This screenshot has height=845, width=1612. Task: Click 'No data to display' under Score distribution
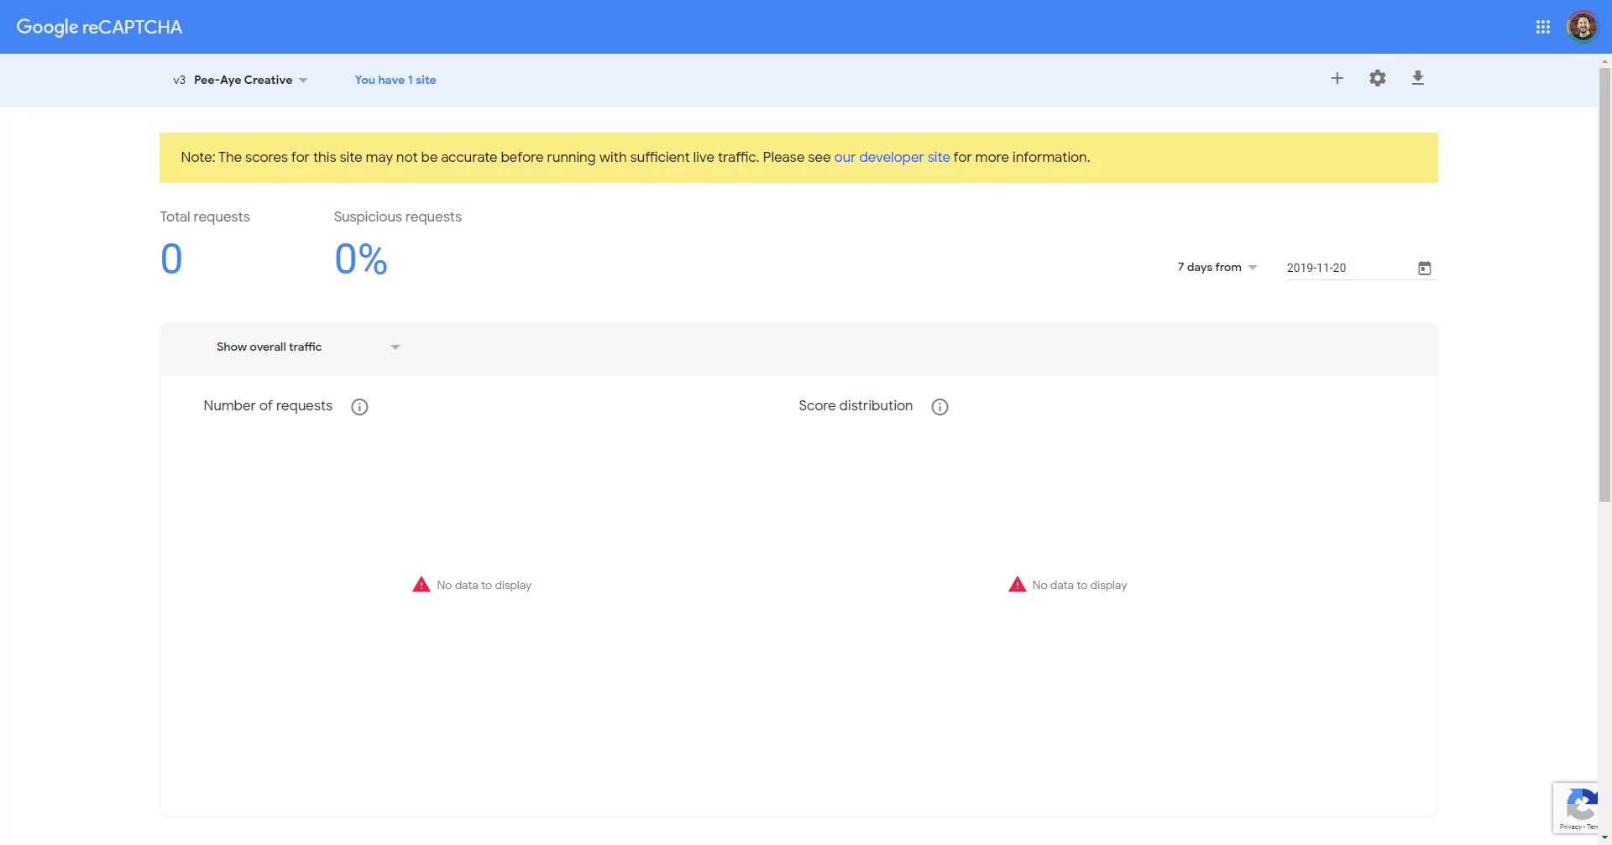coord(1080,585)
